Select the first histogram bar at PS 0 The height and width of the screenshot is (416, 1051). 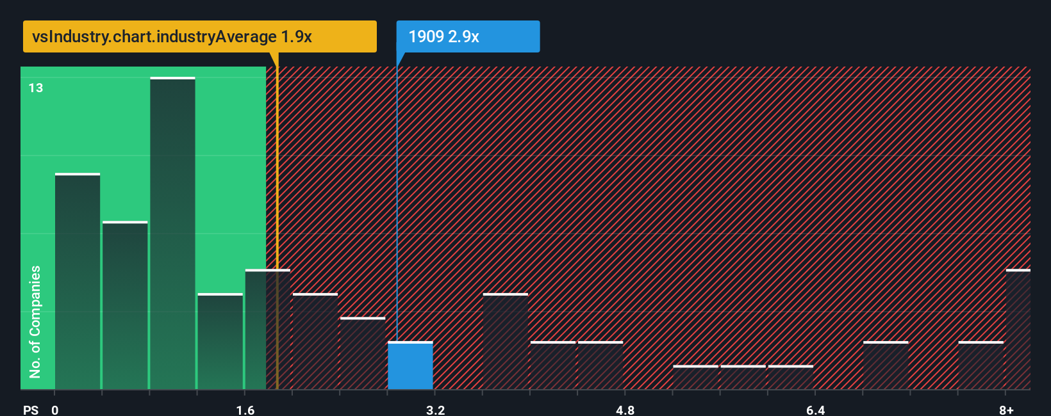pos(78,282)
